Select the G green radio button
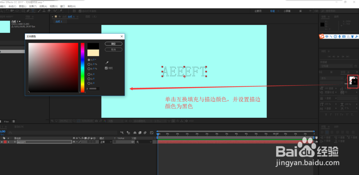359x175 pixels. [x=89, y=79]
